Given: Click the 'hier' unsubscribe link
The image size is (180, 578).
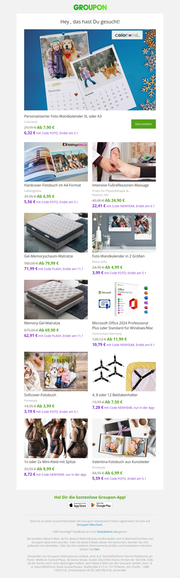Looking at the screenshot, I should click(x=97, y=550).
